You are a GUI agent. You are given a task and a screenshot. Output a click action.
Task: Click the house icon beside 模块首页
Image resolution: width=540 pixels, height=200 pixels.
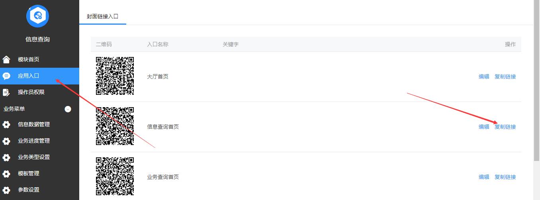(x=6, y=60)
